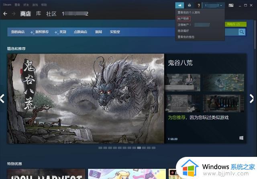Open the inbox envelope icon

[189, 5]
